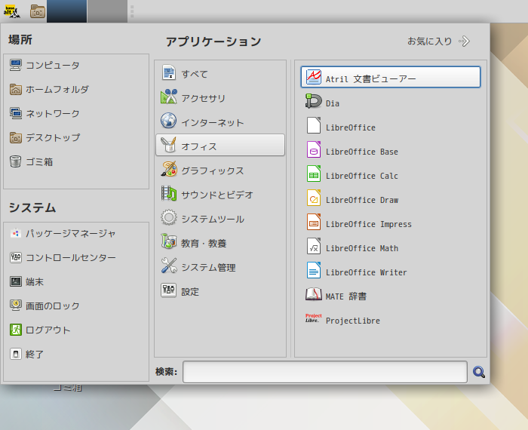This screenshot has width=528, height=430.
Task: Select サウンドとビデオ category
Action: click(x=220, y=195)
